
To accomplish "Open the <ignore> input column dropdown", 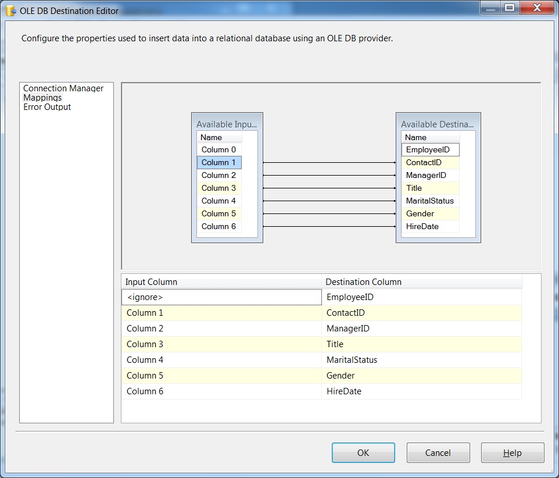I will pos(221,297).
